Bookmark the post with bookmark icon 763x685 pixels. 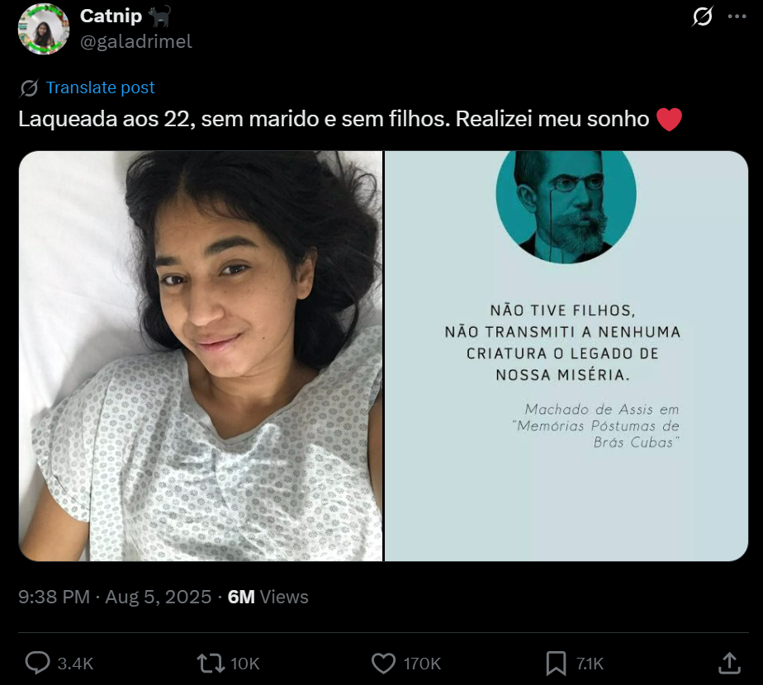(556, 663)
